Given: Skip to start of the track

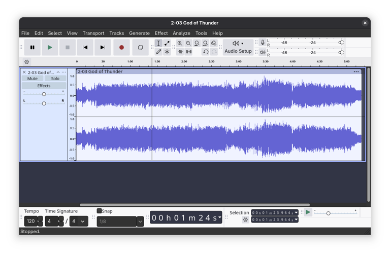Looking at the screenshot, I should point(85,48).
